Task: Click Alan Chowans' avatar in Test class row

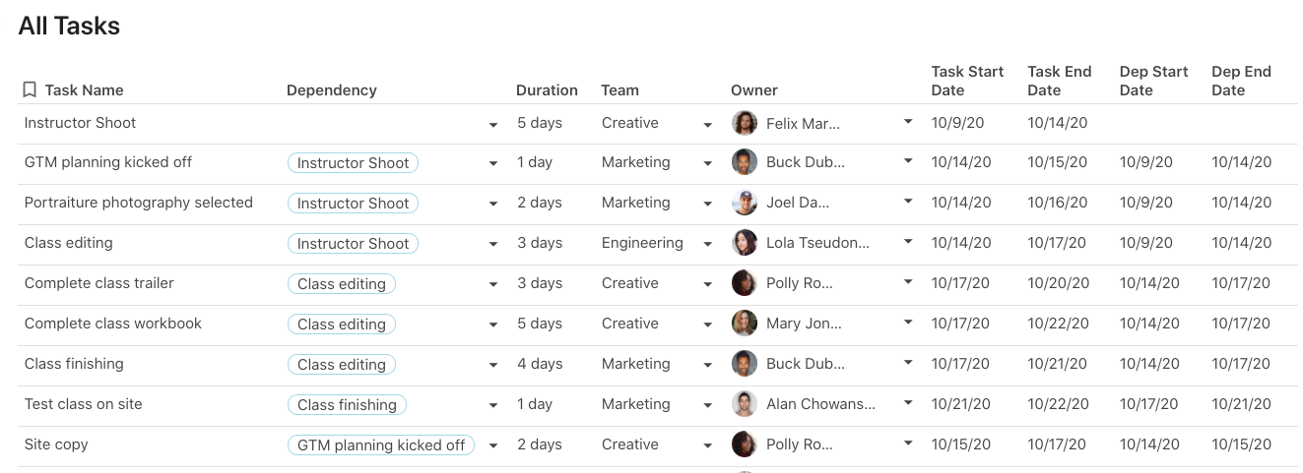Action: click(x=745, y=404)
